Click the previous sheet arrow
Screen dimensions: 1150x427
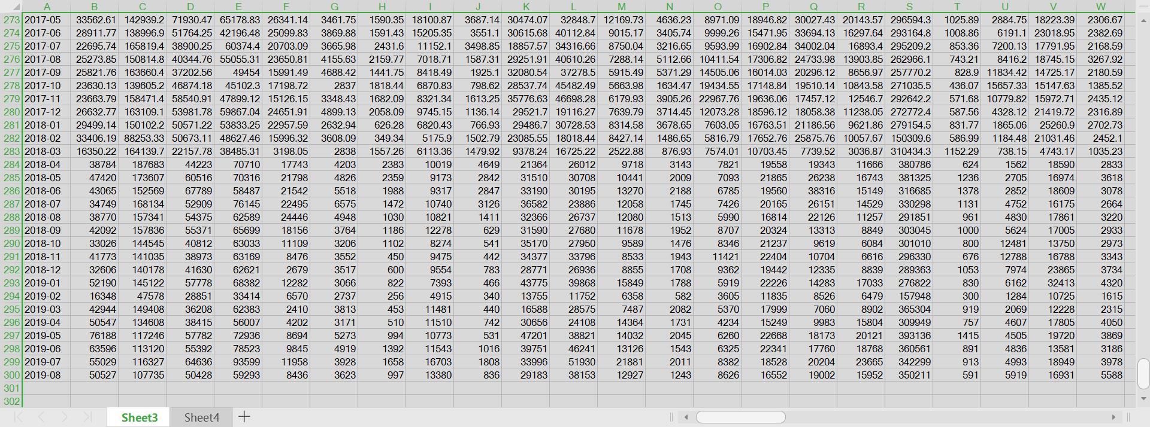[x=41, y=417]
